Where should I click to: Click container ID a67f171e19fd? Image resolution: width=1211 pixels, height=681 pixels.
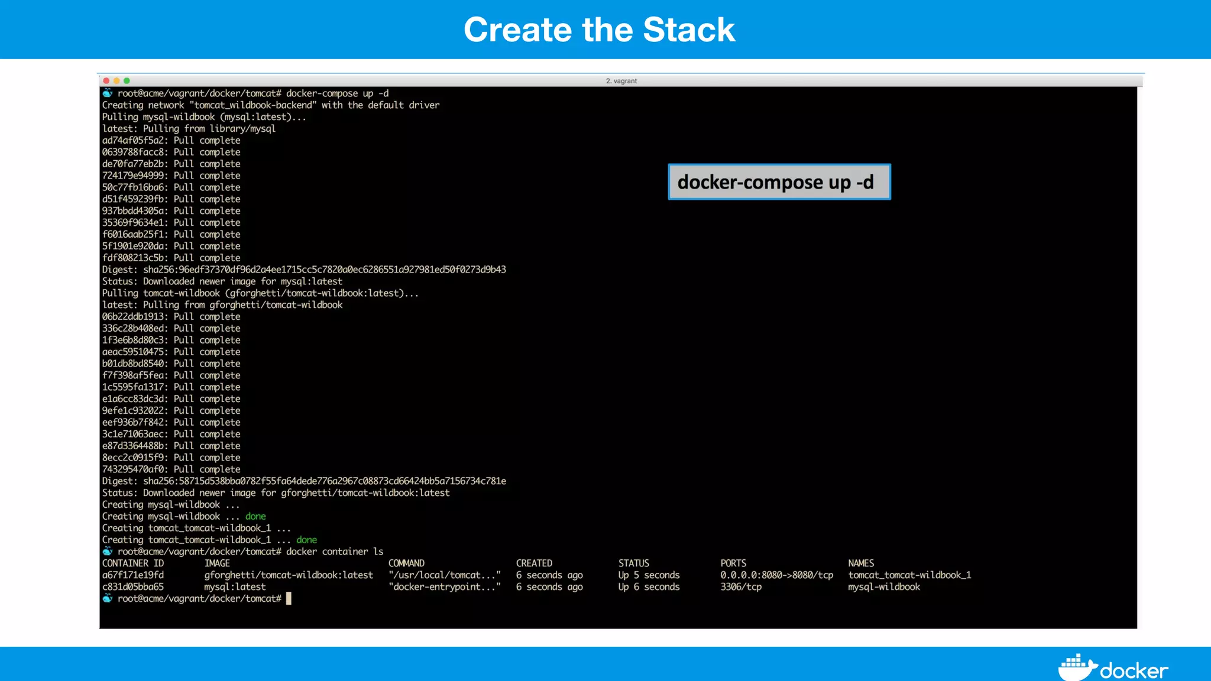133,575
